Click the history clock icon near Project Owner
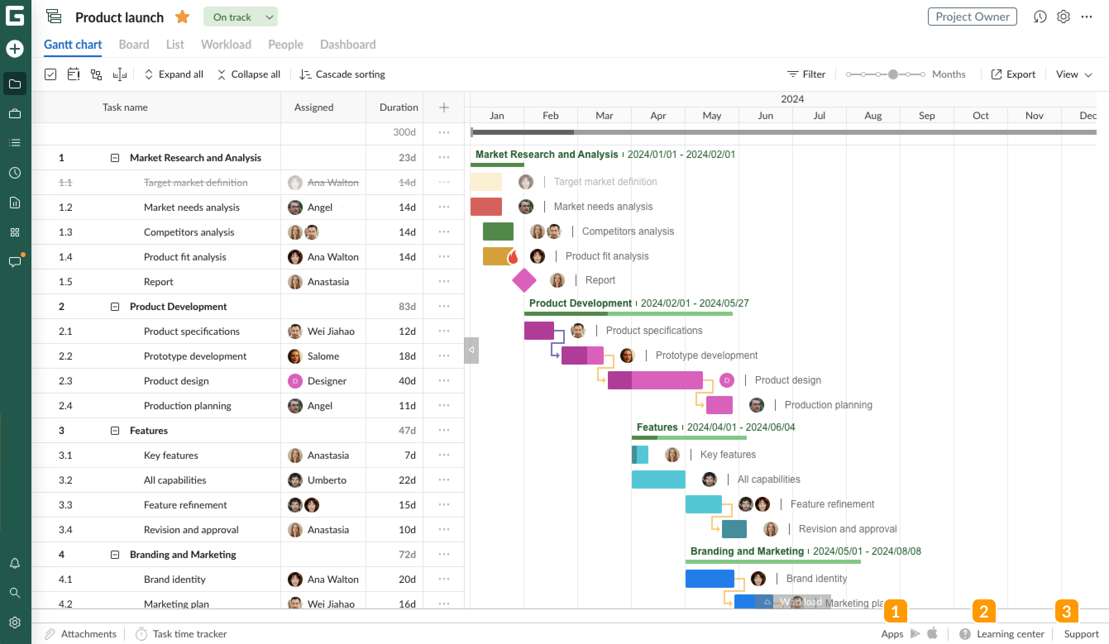Screen dimensions: 1109x644 coord(1040,17)
